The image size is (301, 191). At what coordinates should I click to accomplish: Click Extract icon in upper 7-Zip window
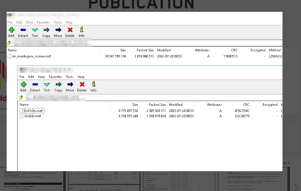click(23, 30)
